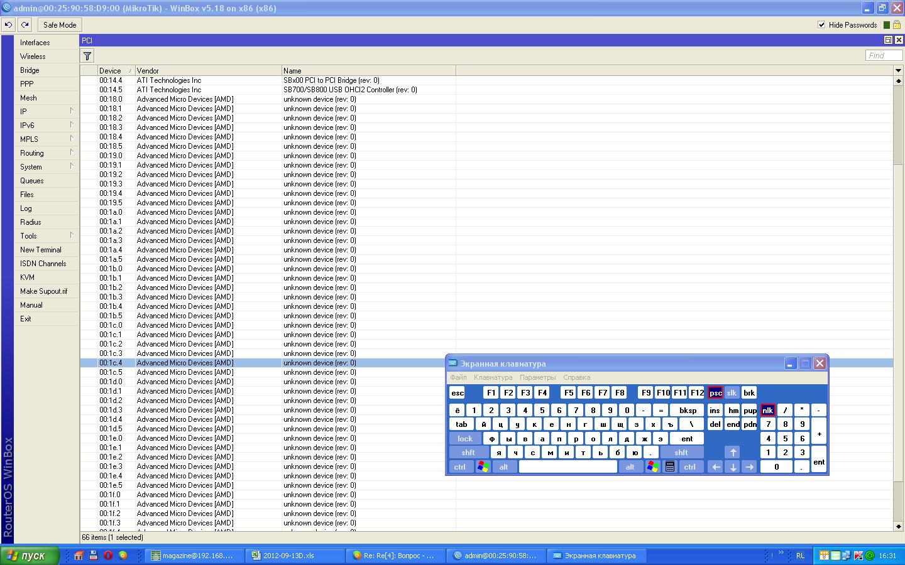Open the Справка menu
Screen dimensions: 905x565
click(x=576, y=377)
